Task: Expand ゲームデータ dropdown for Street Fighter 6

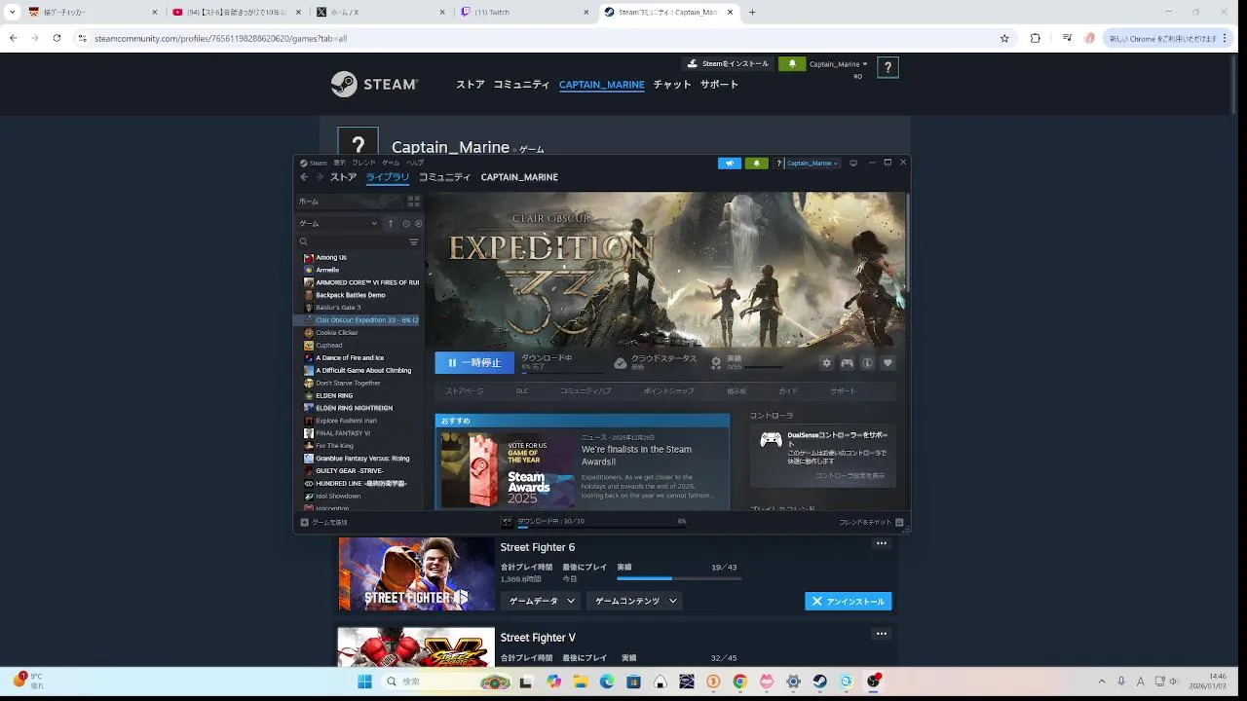Action: point(540,601)
